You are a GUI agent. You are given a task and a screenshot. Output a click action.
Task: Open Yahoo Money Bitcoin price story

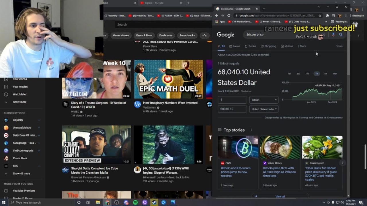tap(280, 163)
